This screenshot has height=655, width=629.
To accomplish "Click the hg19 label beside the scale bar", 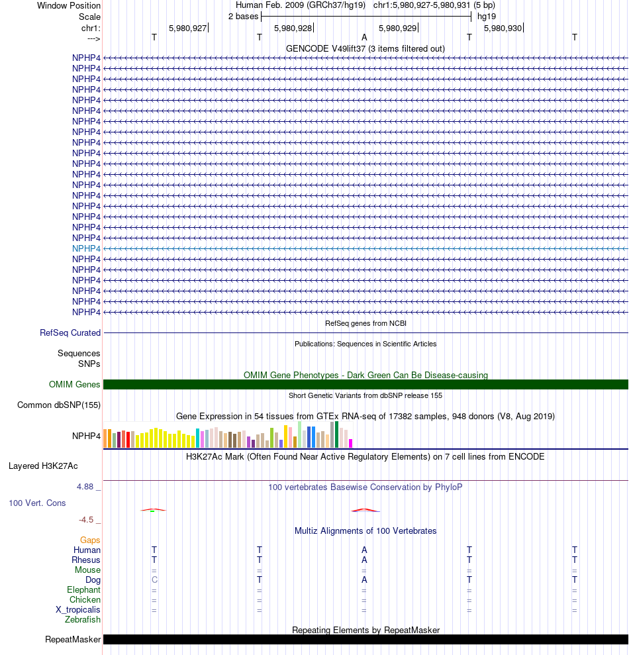I will point(487,17).
